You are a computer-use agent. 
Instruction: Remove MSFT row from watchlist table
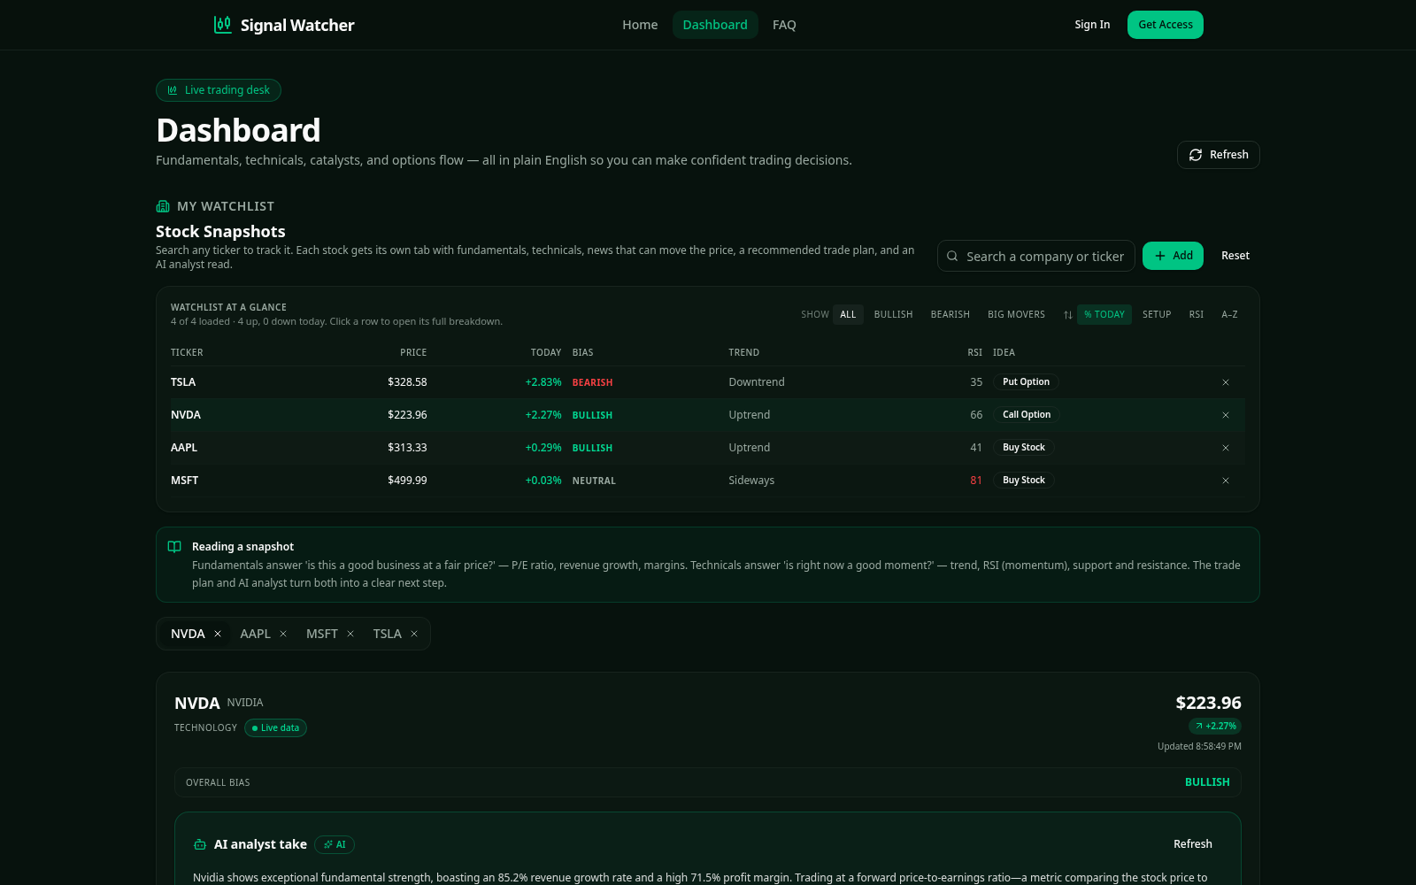coord(1226,481)
